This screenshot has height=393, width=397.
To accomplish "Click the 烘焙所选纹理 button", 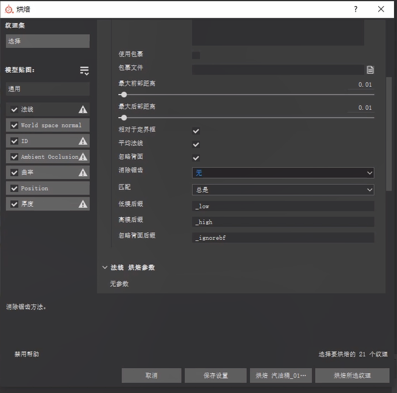I will 352,375.
